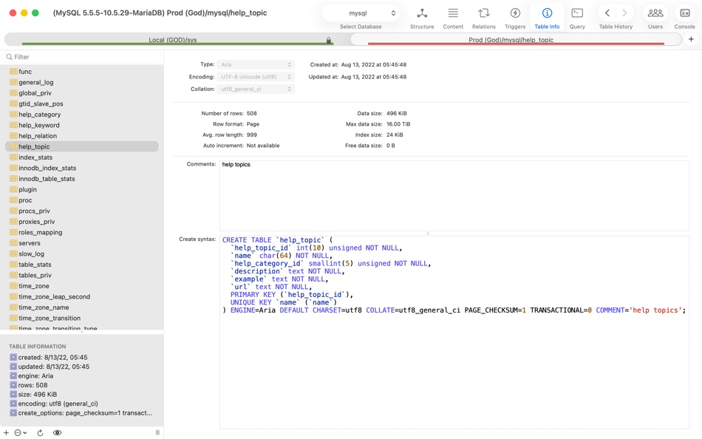The width and height of the screenshot is (702, 439).
Task: Go back in table history
Action: (607, 13)
